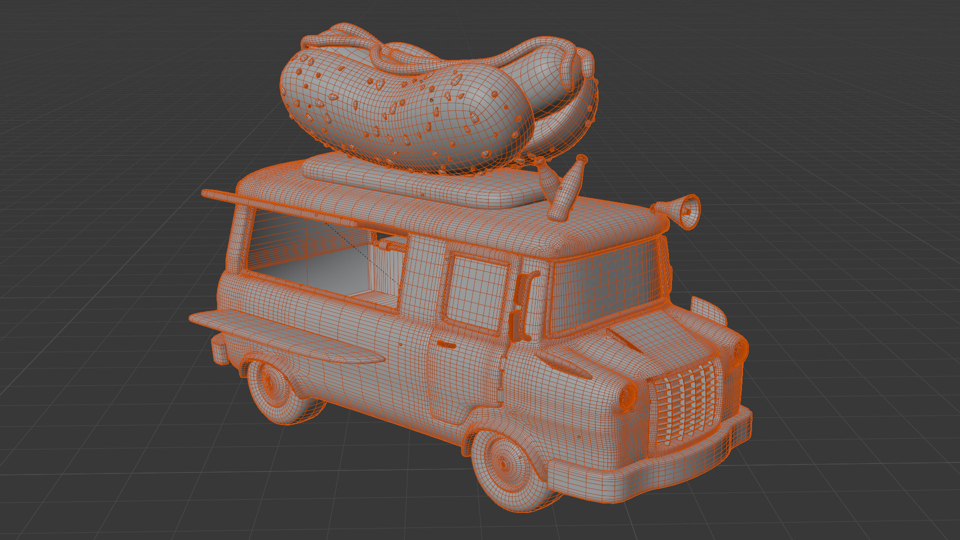Image resolution: width=960 pixels, height=540 pixels.
Task: Select the serving counter shelf on the side
Action: (x=287, y=335)
